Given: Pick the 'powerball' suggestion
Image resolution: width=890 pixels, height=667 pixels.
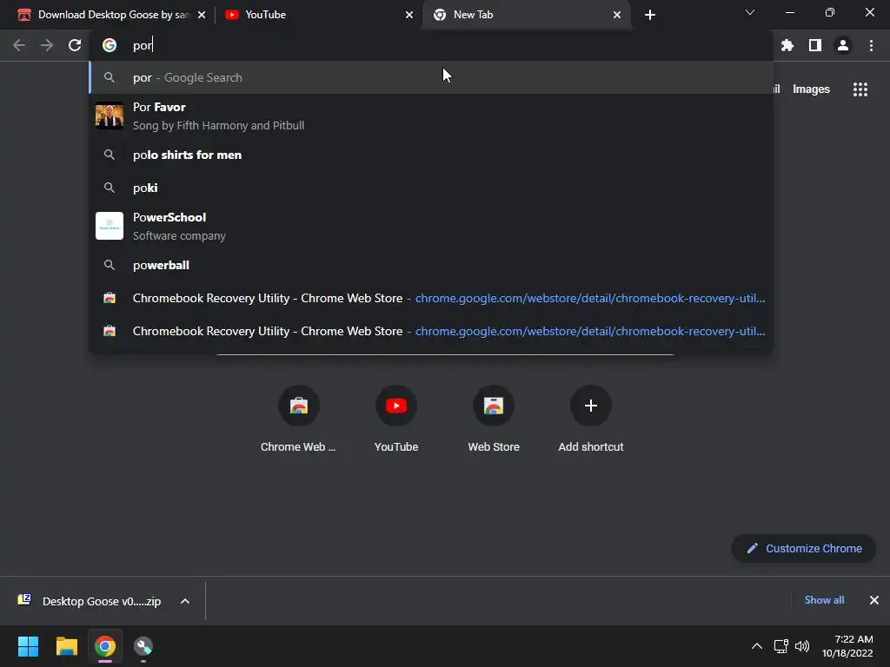Looking at the screenshot, I should [x=431, y=265].
